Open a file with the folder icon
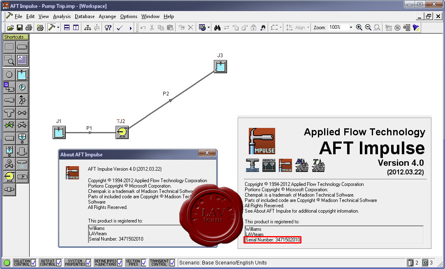445x269 pixels. click(11, 28)
